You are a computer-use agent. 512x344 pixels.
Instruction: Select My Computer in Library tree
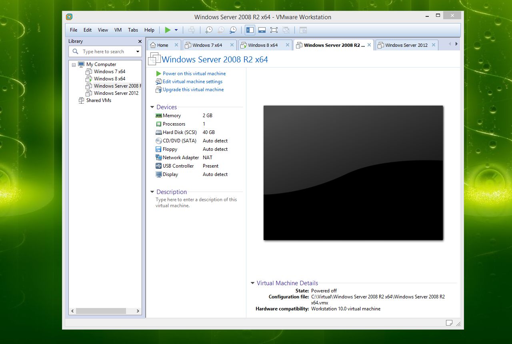point(101,64)
